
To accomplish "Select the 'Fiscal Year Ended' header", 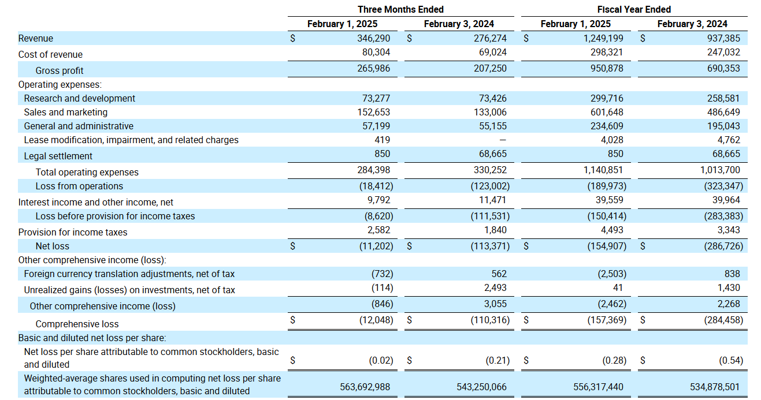I will [634, 9].
